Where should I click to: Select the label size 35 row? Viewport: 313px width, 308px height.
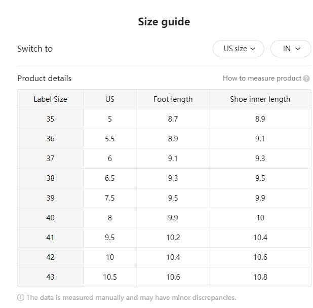[x=50, y=119]
